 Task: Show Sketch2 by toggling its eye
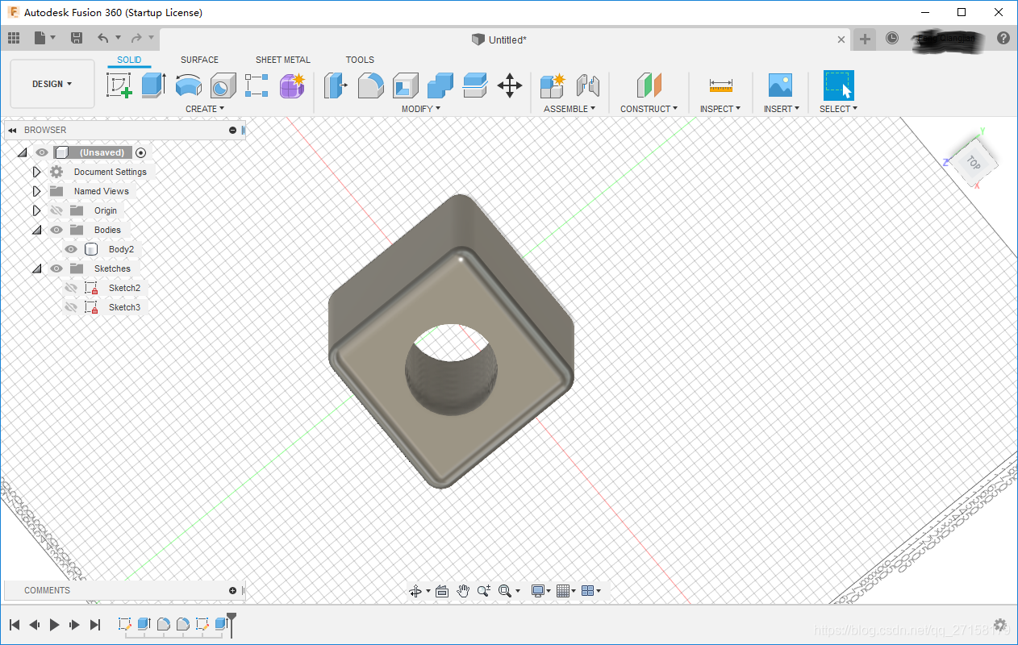[x=71, y=288]
